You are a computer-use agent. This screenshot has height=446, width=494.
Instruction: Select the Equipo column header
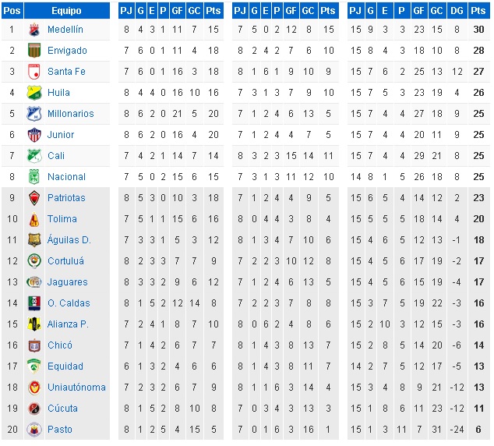[x=67, y=11]
